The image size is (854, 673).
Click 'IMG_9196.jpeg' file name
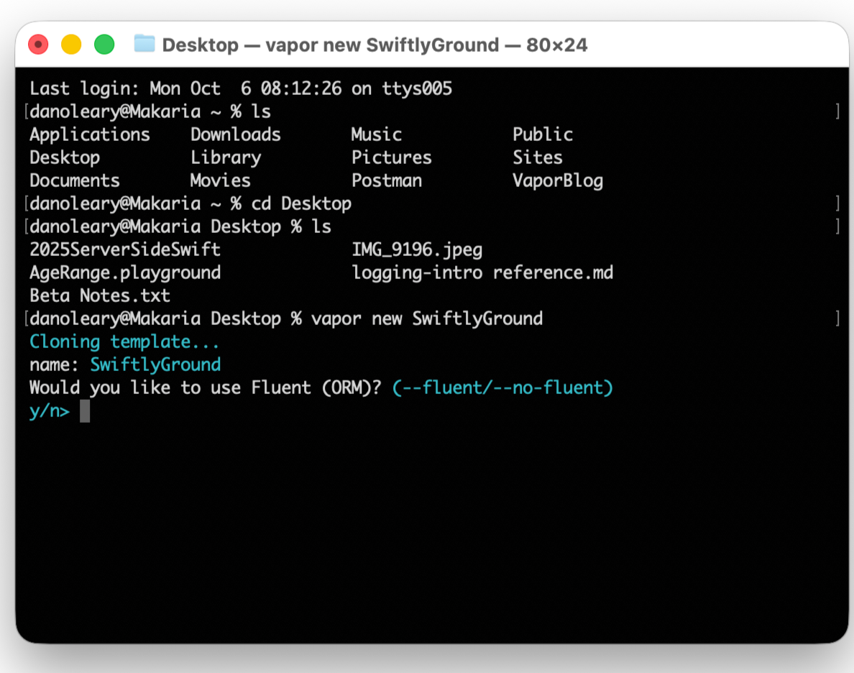click(x=417, y=250)
